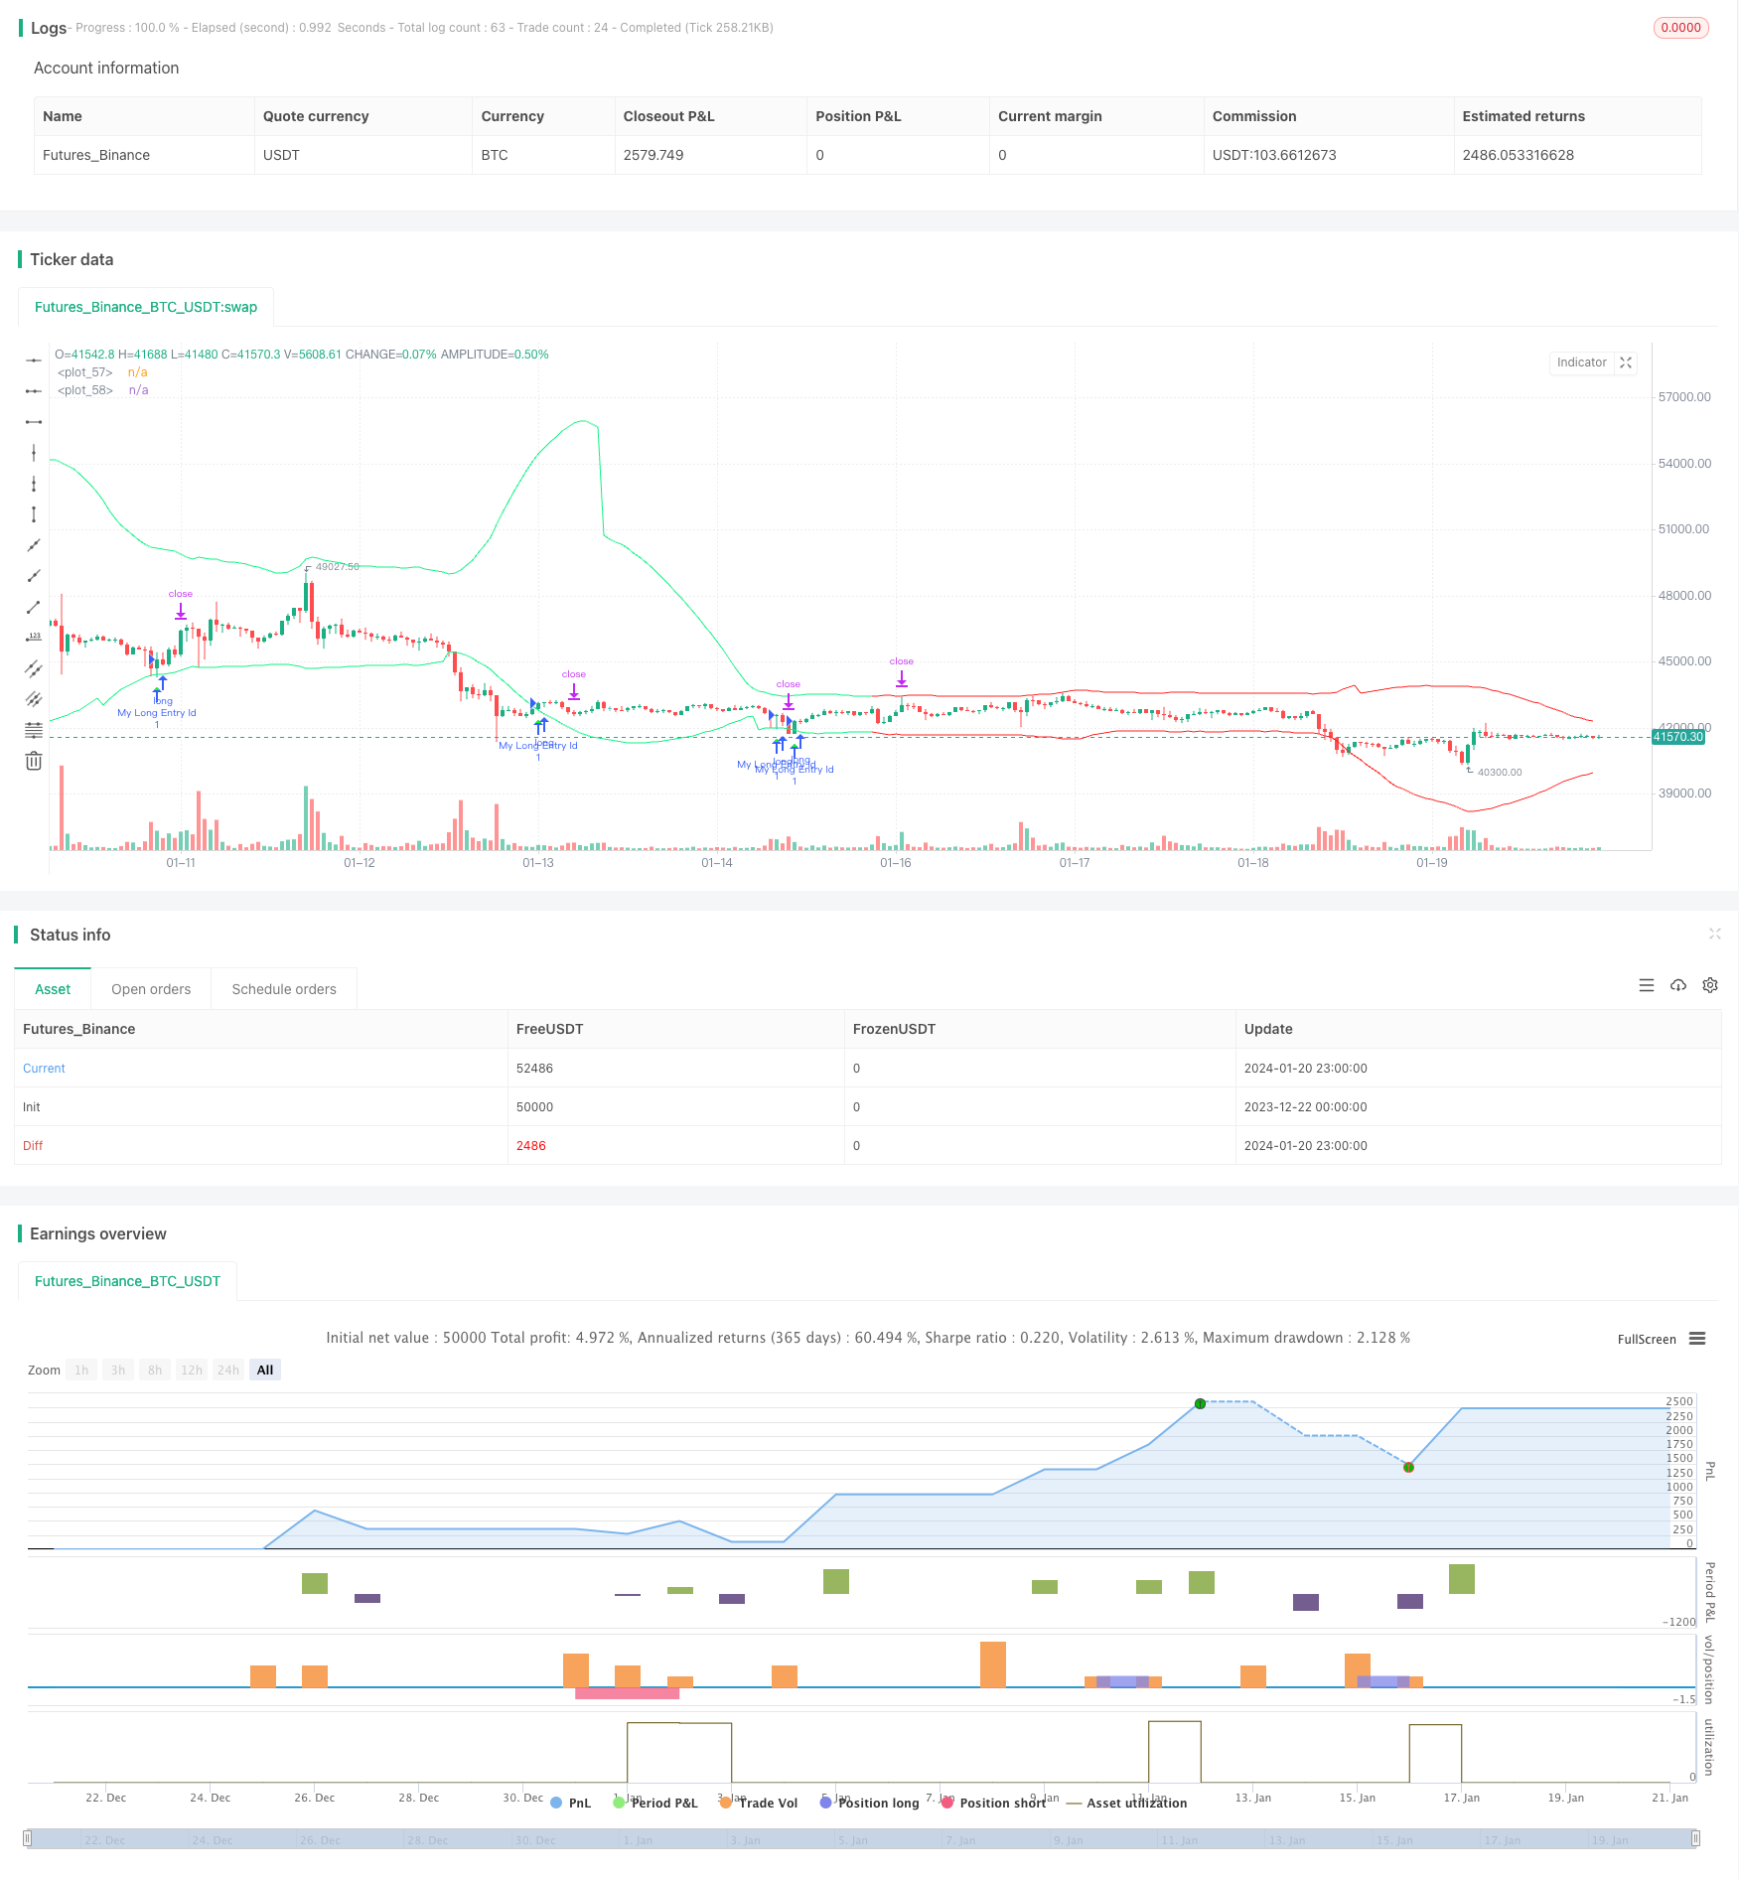Toggle the Position long legend series
Viewport: 1739px width, 1879px height.
click(x=869, y=1803)
